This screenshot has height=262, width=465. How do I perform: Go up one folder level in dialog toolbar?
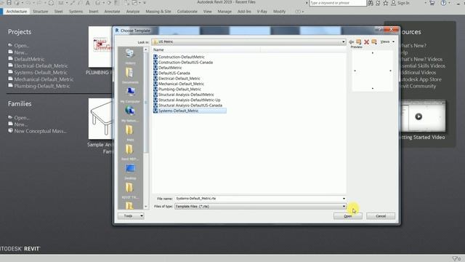coord(359,42)
